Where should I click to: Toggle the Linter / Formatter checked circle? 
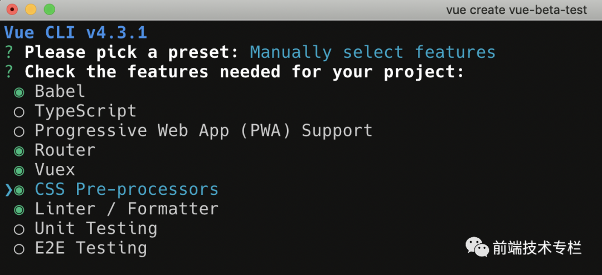tap(19, 210)
